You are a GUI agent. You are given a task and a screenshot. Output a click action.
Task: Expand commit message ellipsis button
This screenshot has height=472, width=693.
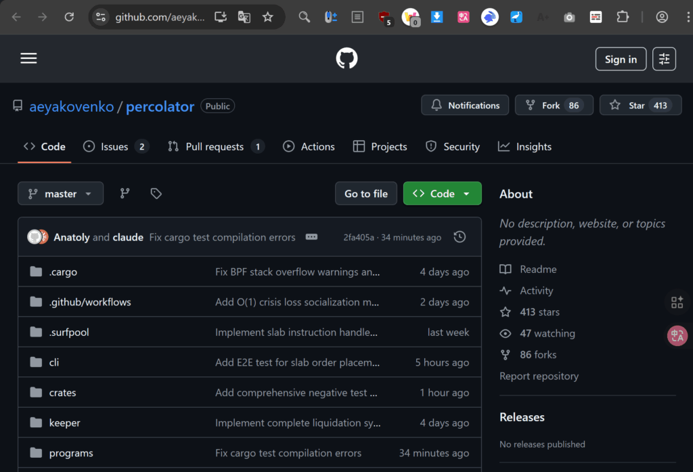pyautogui.click(x=311, y=237)
